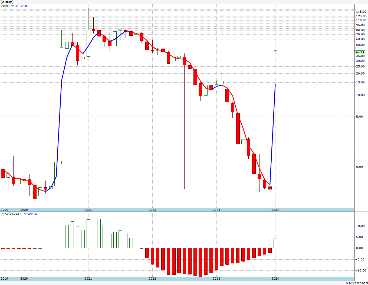This screenshot has width=368, height=285.
Task: Click the (ADMP) chart title
Action: [7, 2]
